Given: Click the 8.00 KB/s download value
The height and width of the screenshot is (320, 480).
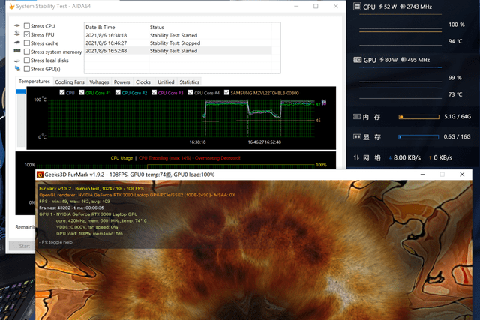Looking at the screenshot, I should pos(407,158).
